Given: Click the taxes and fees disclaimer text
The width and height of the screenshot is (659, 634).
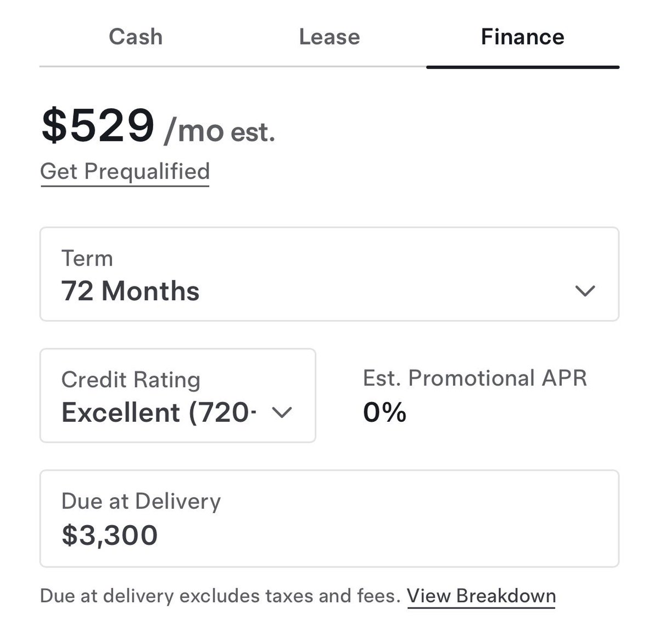Looking at the screenshot, I should point(220,596).
